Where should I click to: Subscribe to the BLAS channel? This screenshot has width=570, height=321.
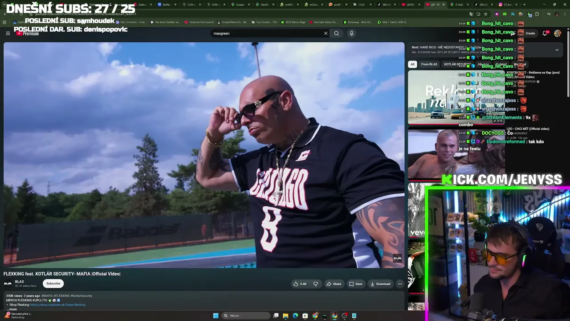[x=53, y=284]
